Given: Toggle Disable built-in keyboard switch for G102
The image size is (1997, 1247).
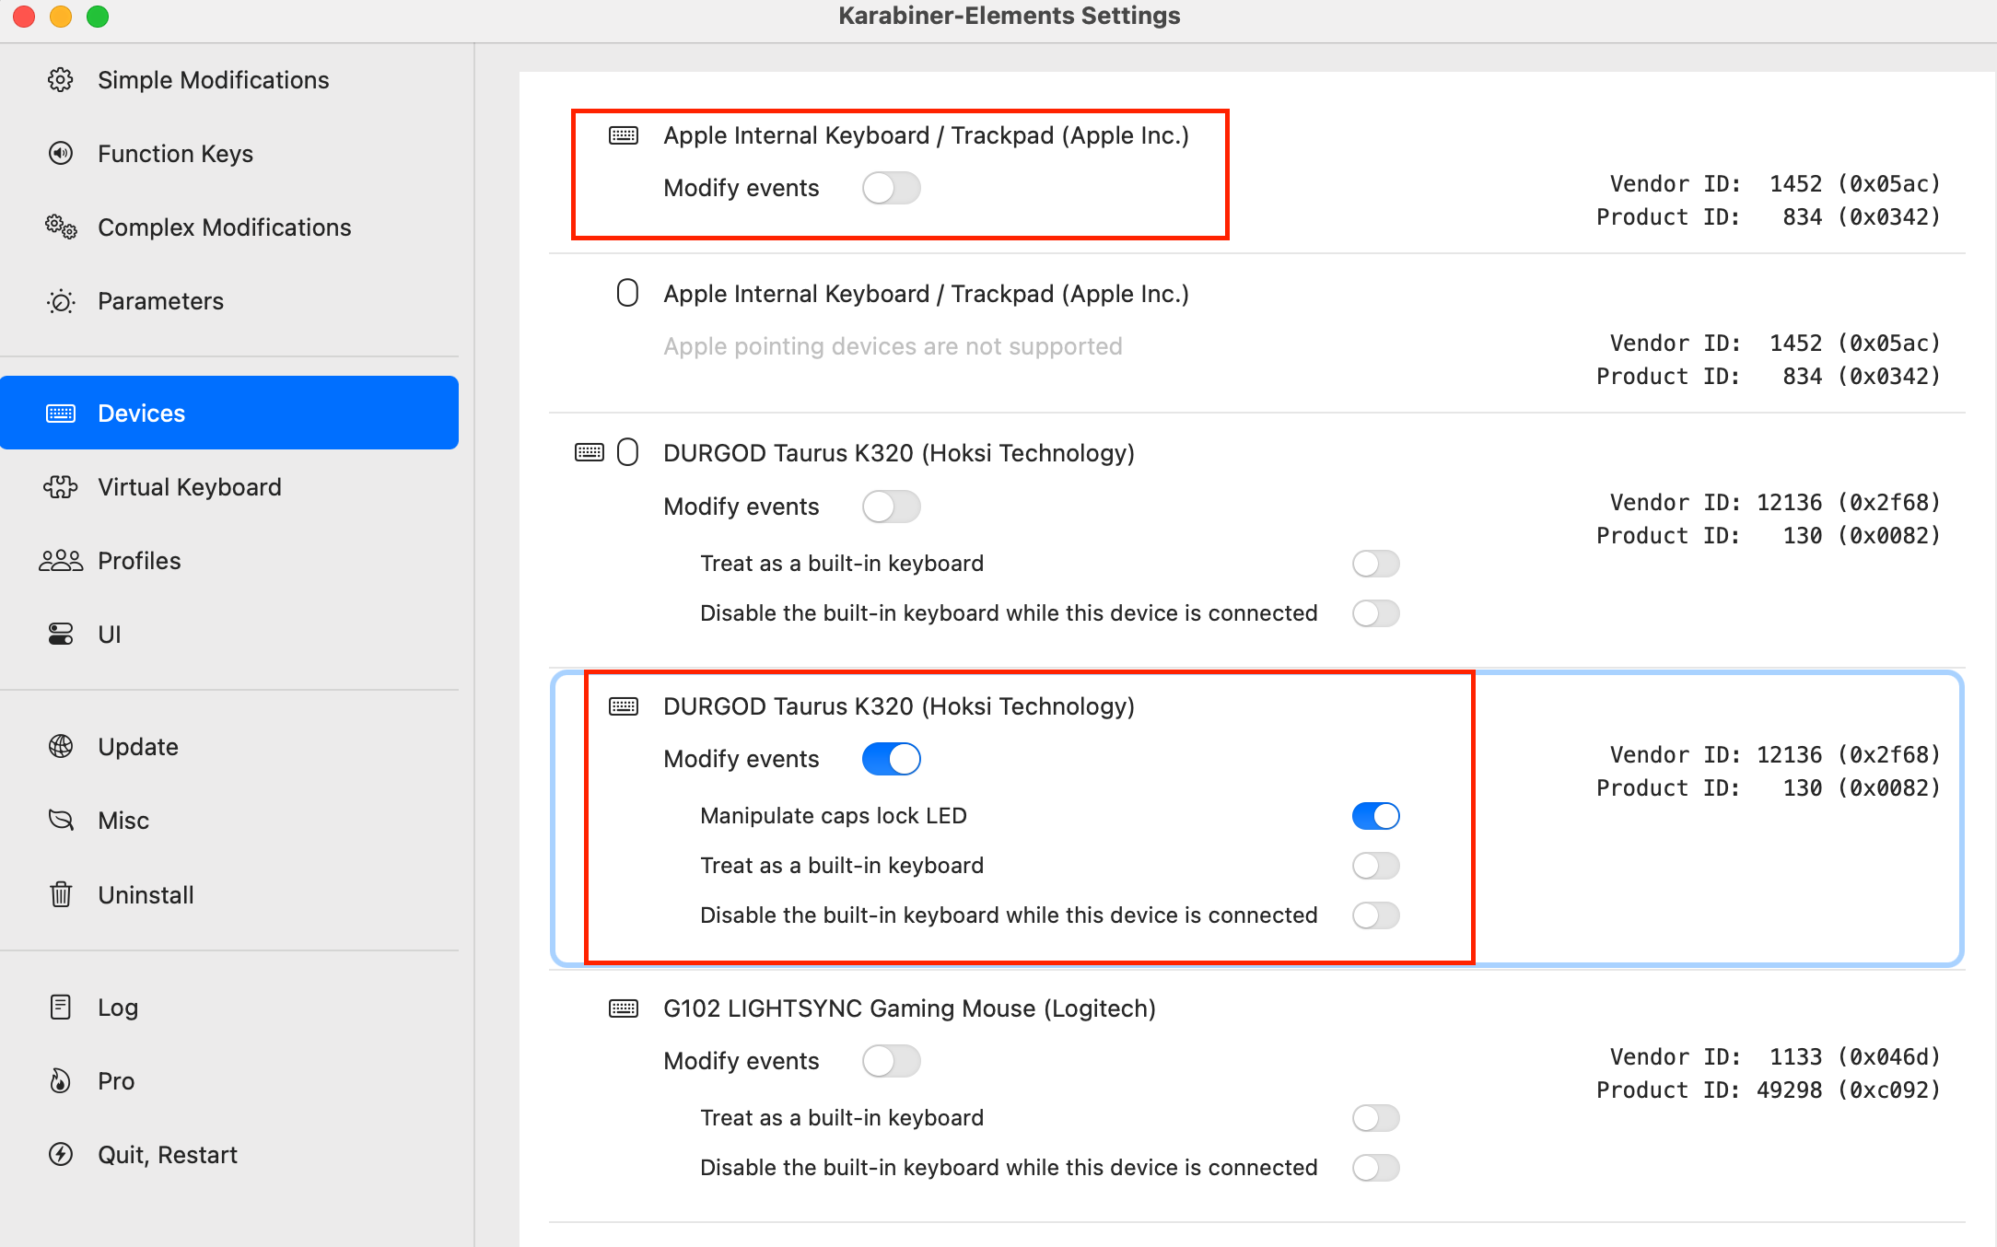Looking at the screenshot, I should (1376, 1168).
